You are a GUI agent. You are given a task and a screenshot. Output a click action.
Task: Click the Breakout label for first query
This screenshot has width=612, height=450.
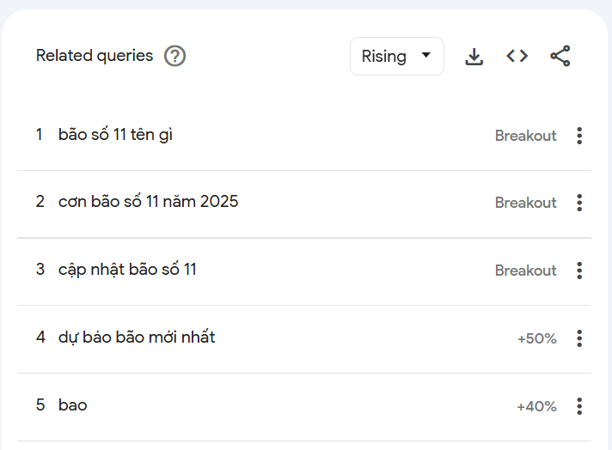tap(525, 136)
